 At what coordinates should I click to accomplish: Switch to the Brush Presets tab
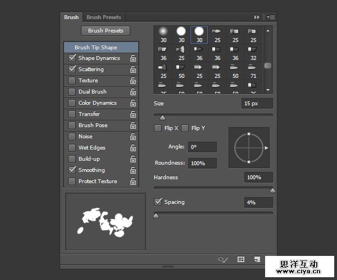[x=103, y=17]
